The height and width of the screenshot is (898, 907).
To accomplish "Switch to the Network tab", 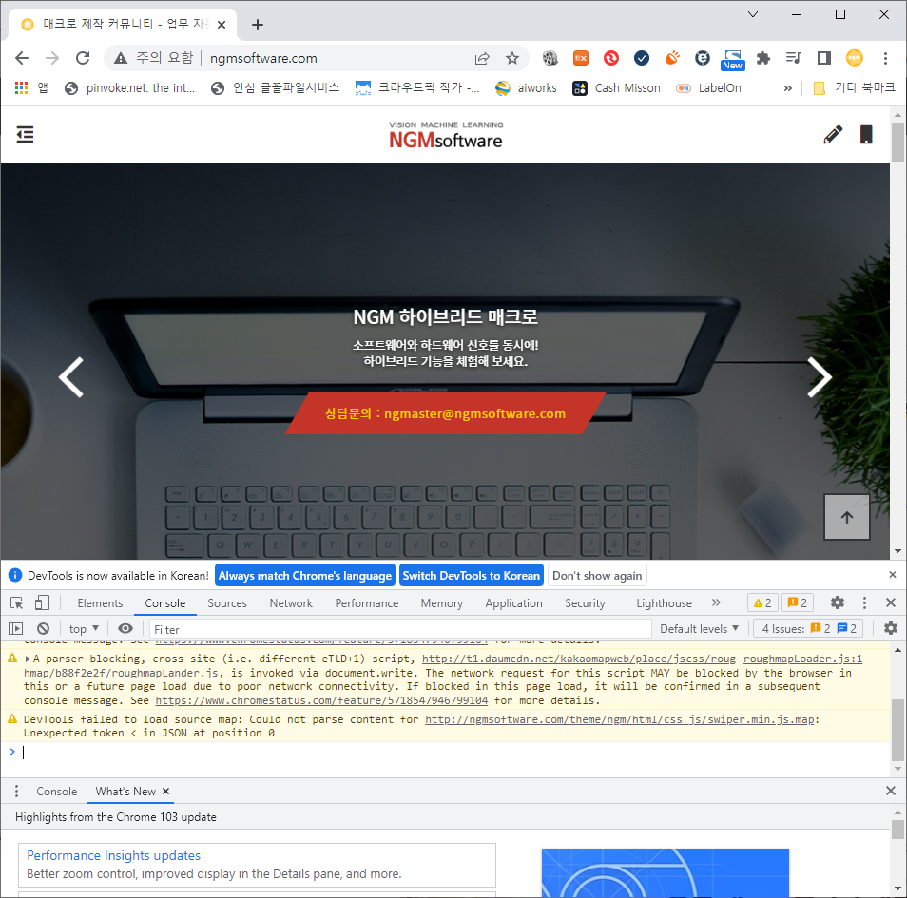I will (x=291, y=603).
